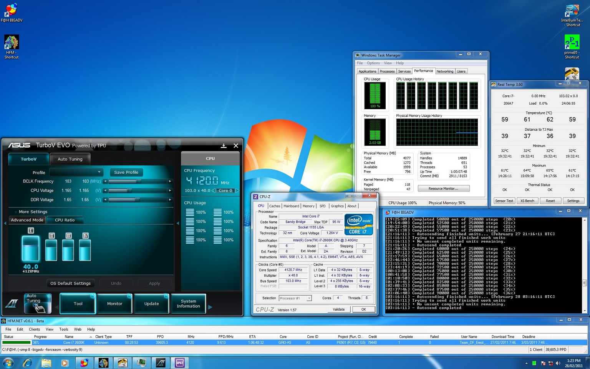Open Mainboard tab in CPU-Z
The width and height of the screenshot is (590, 369).
click(291, 206)
